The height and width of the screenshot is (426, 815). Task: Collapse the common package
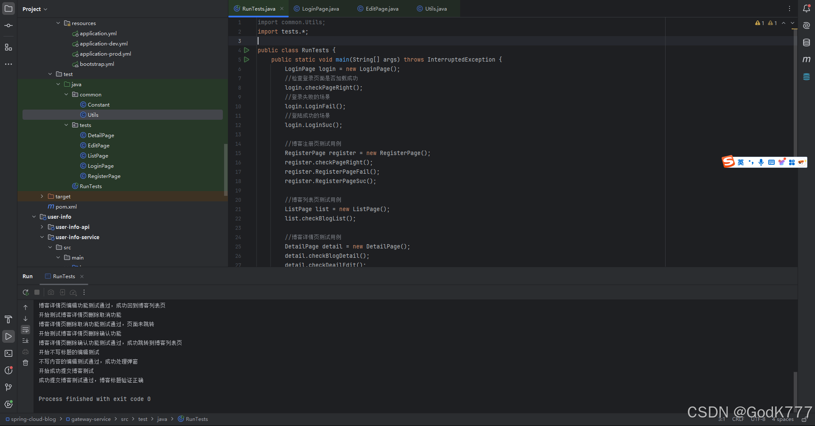(66, 94)
